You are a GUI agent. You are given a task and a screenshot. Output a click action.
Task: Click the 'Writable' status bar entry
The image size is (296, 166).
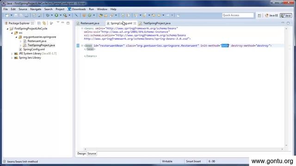(167, 161)
